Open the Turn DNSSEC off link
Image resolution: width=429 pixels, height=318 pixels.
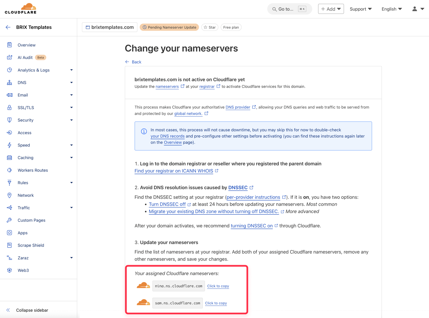(x=167, y=204)
